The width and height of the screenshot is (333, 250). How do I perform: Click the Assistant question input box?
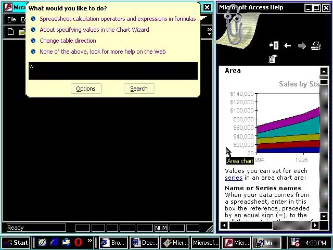pyautogui.click(x=113, y=71)
